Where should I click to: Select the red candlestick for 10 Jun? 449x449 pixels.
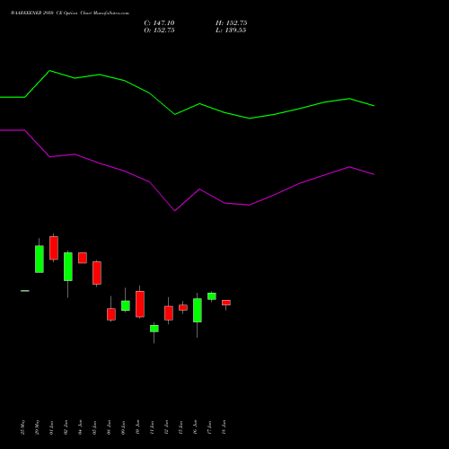click(140, 304)
